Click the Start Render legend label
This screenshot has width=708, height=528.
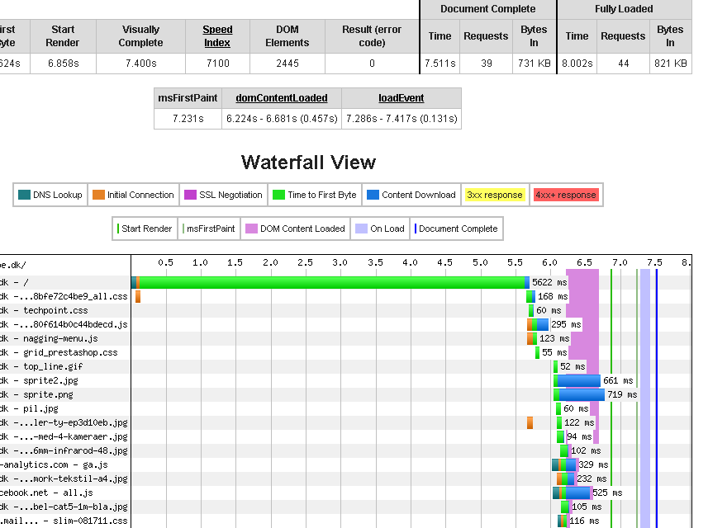[x=147, y=229]
